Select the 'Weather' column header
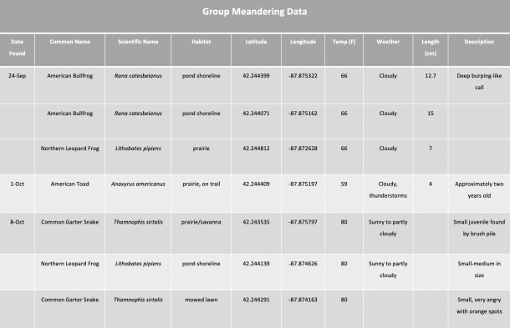The image size is (510, 328). pos(388,42)
